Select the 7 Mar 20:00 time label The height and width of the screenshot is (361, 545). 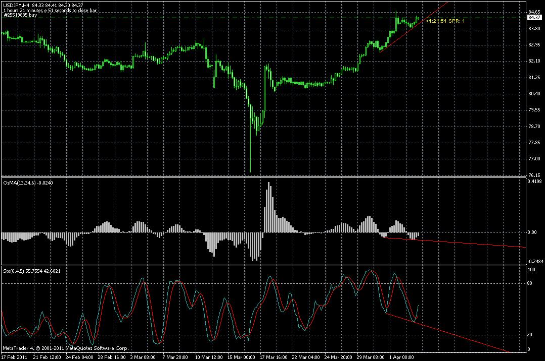(175, 357)
